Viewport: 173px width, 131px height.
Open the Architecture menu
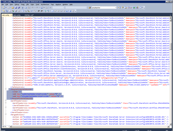tap(45, 4)
